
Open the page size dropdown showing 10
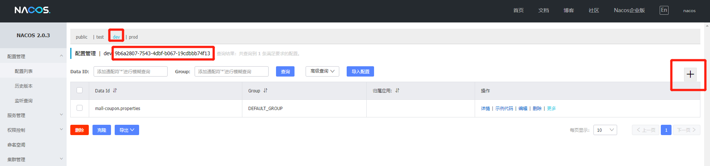[x=605, y=130]
